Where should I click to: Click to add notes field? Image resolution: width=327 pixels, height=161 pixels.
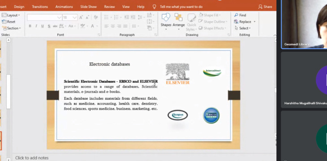32,158
